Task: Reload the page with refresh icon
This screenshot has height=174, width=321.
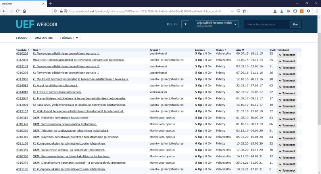Action: [17, 11]
